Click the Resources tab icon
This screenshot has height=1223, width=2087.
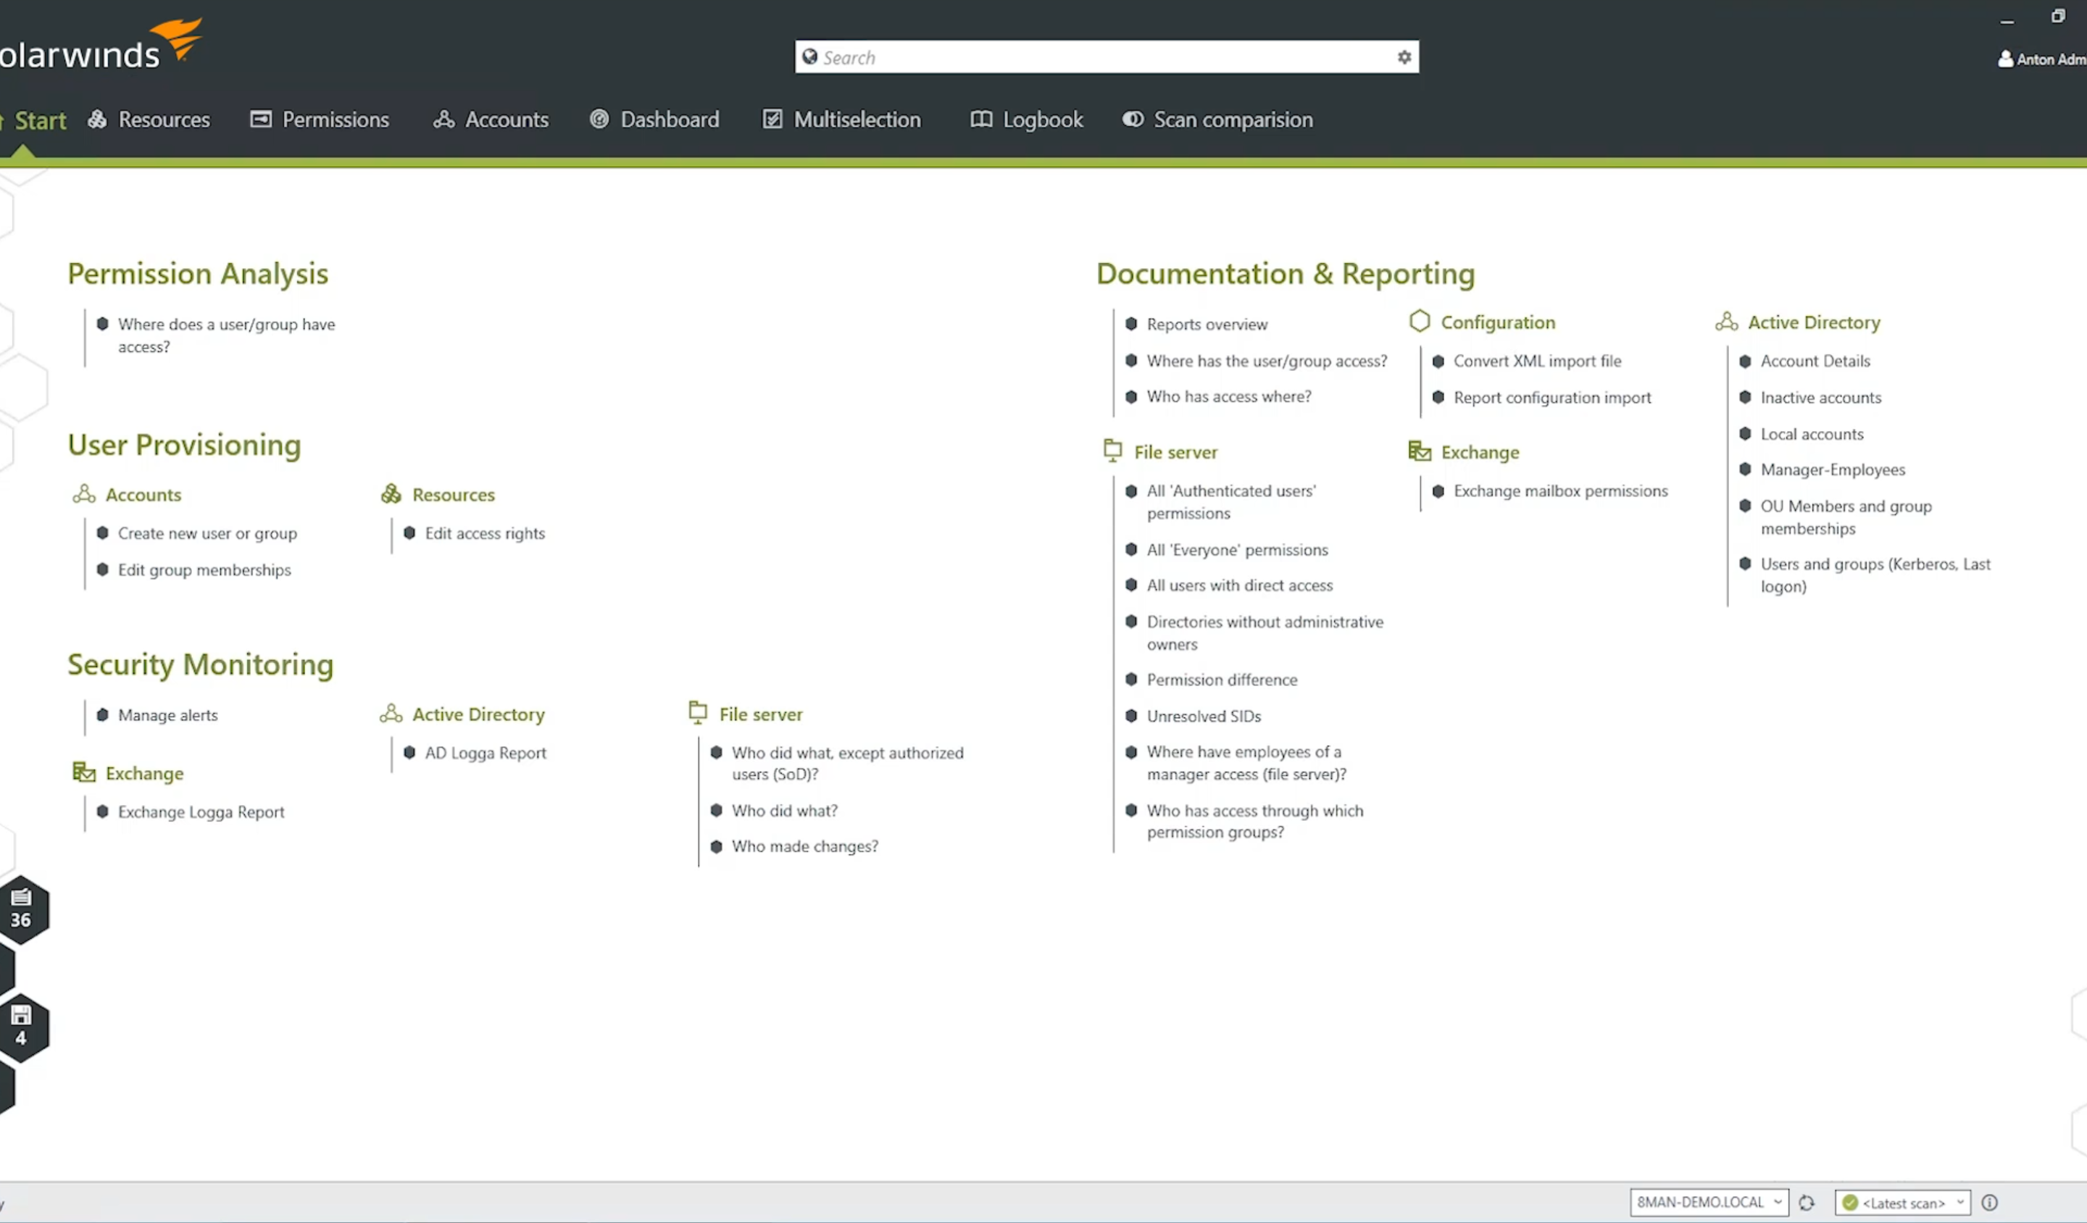pos(98,120)
